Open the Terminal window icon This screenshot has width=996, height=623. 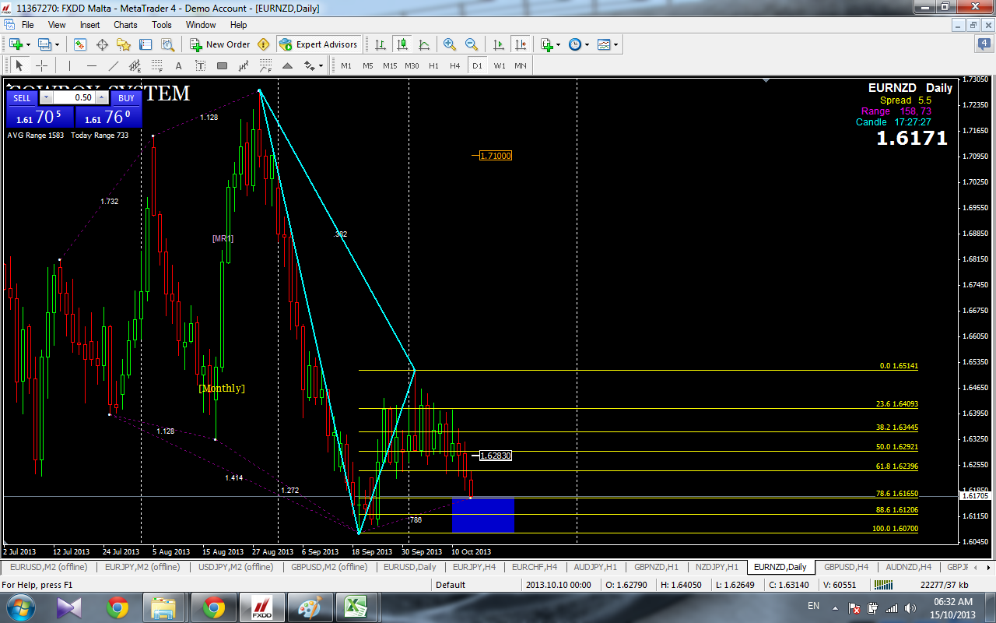[146, 44]
